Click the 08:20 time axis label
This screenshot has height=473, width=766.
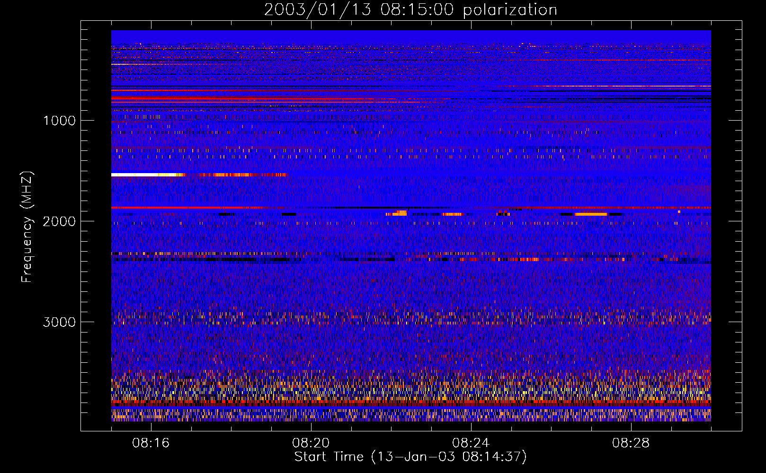point(311,443)
